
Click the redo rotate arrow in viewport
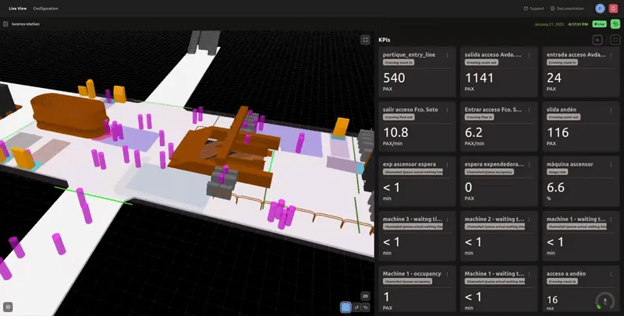[357, 307]
